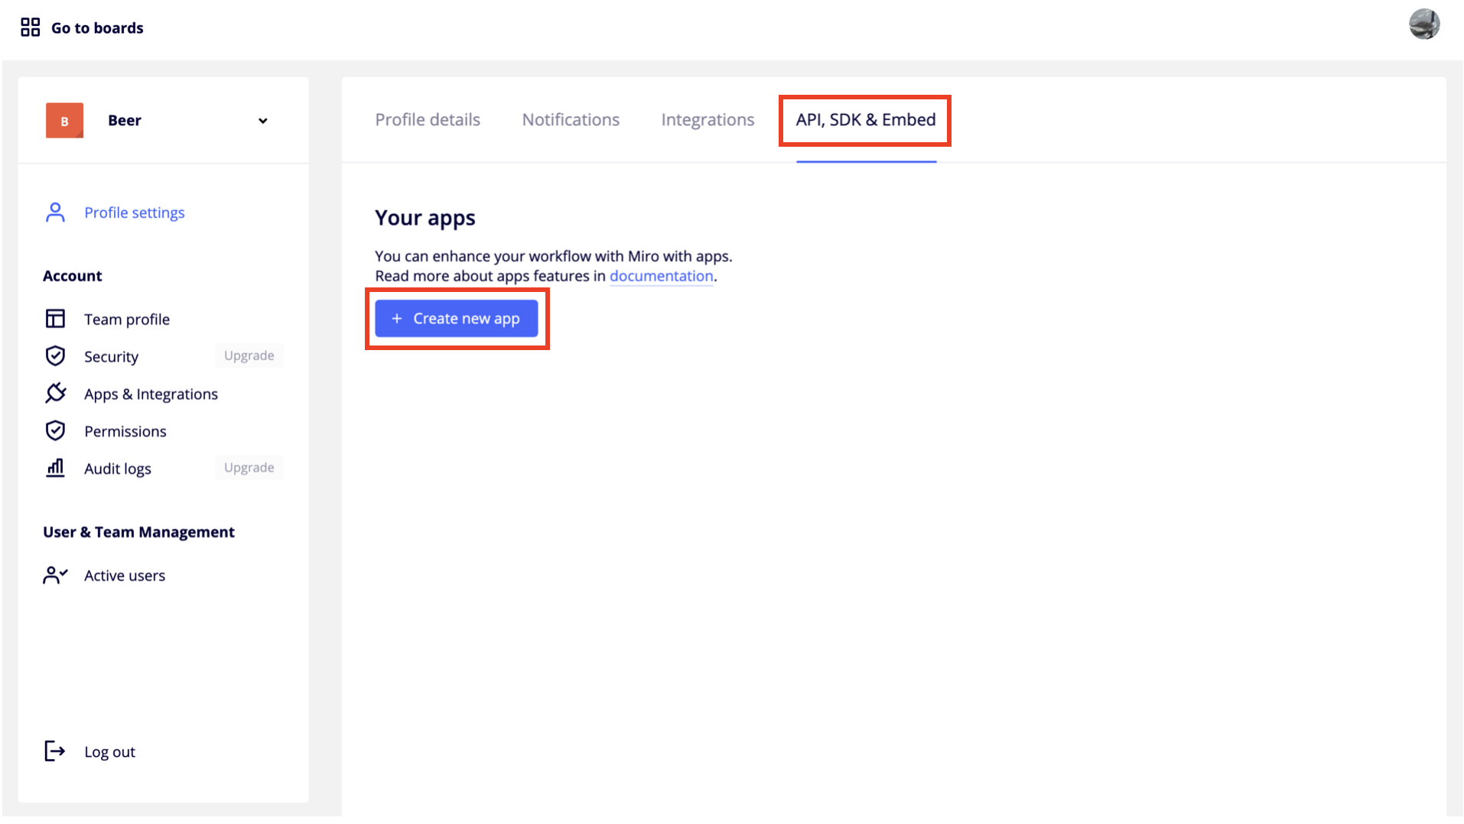
Task: Click the Active users person icon
Action: (55, 576)
